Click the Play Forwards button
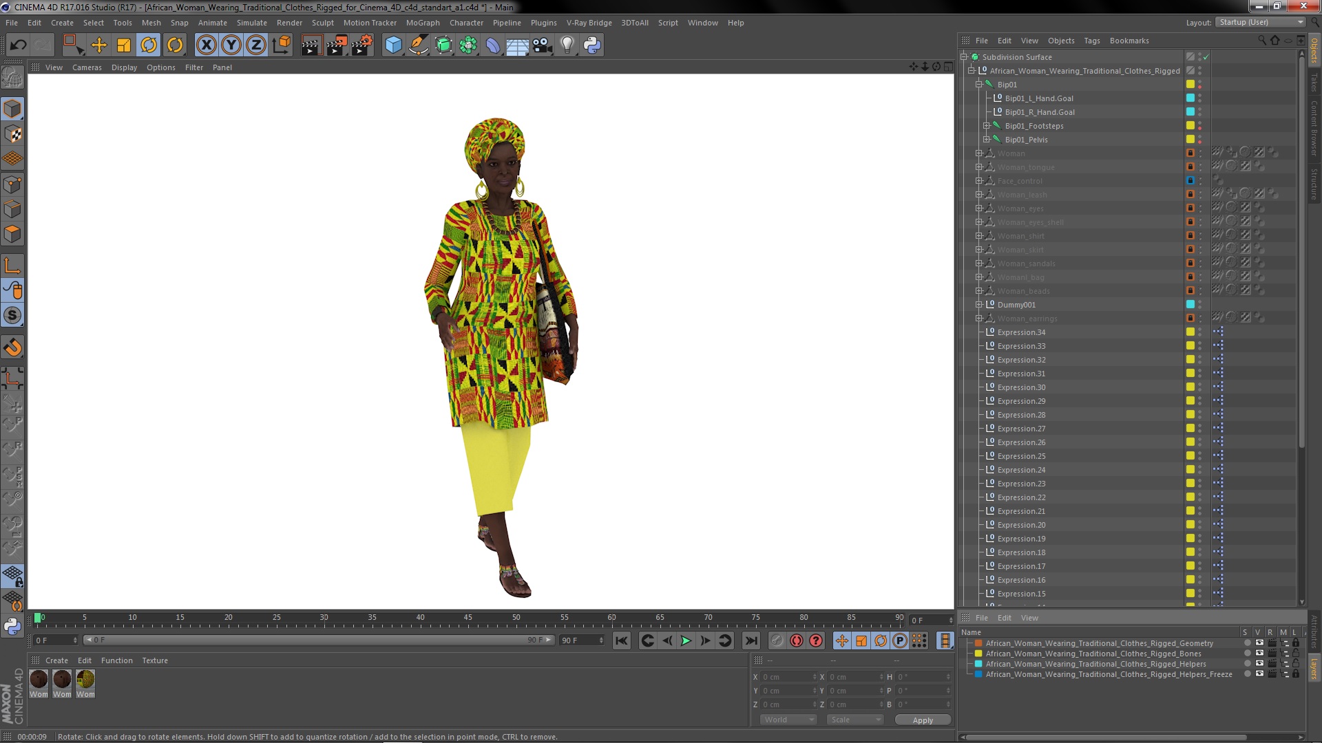This screenshot has height=743, width=1322. tap(686, 640)
